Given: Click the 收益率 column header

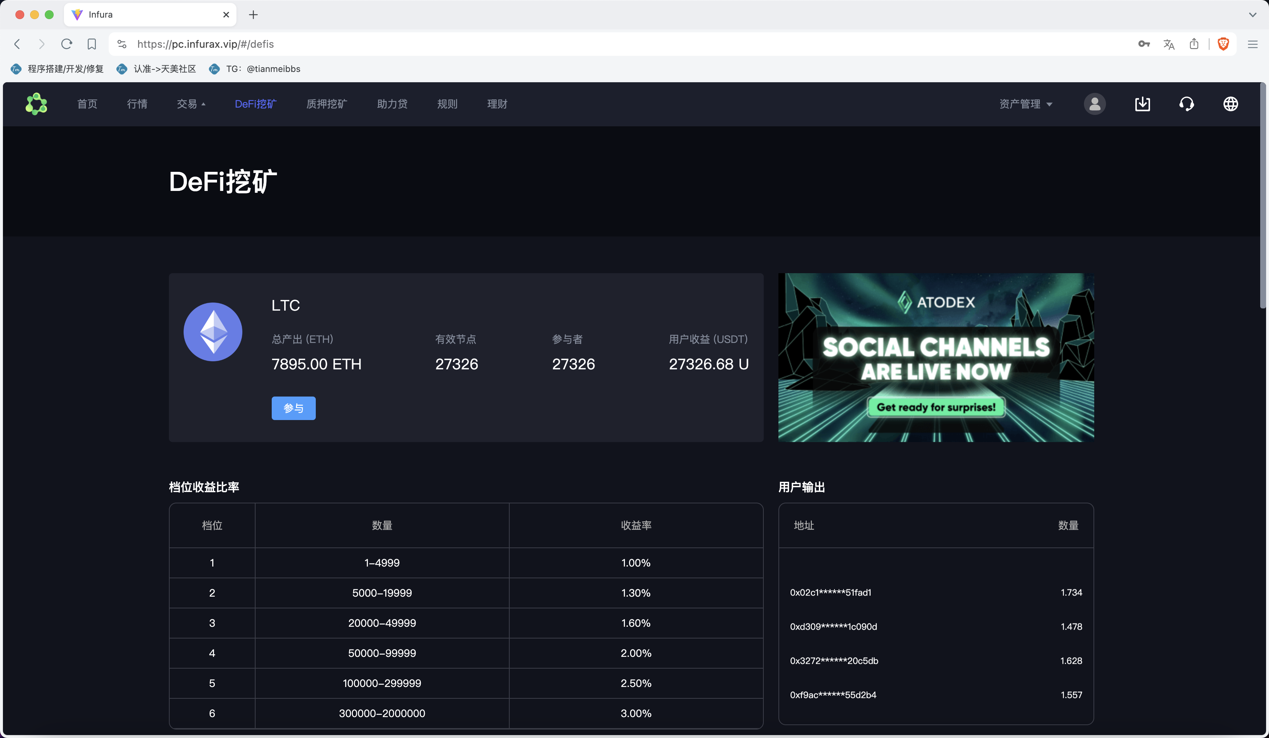Looking at the screenshot, I should tap(636, 525).
